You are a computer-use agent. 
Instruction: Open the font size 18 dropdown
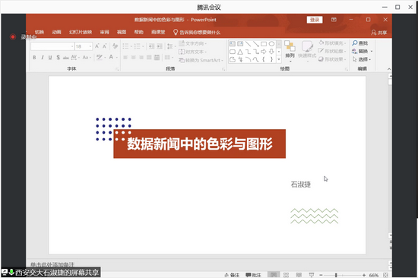pyautogui.click(x=84, y=46)
